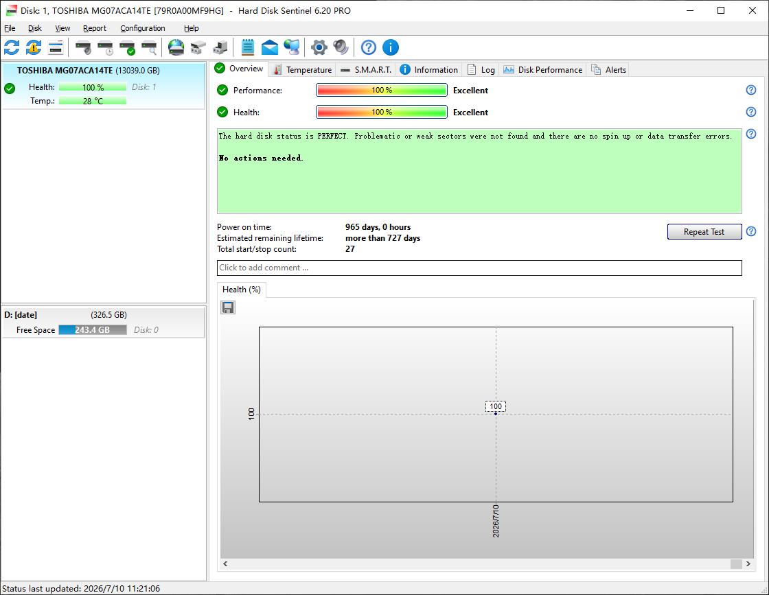Click the disk with clock test icon
The width and height of the screenshot is (769, 595).
tap(106, 47)
